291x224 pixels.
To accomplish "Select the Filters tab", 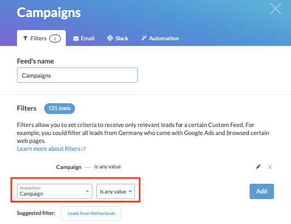I will point(41,38).
